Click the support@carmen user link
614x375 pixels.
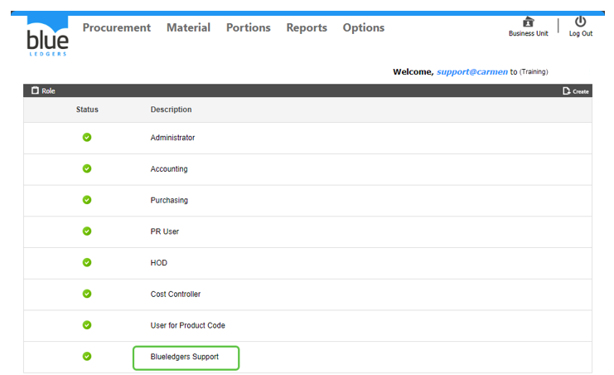point(472,71)
